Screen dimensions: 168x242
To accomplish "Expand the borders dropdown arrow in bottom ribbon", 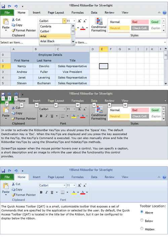I will click(68, 192).
